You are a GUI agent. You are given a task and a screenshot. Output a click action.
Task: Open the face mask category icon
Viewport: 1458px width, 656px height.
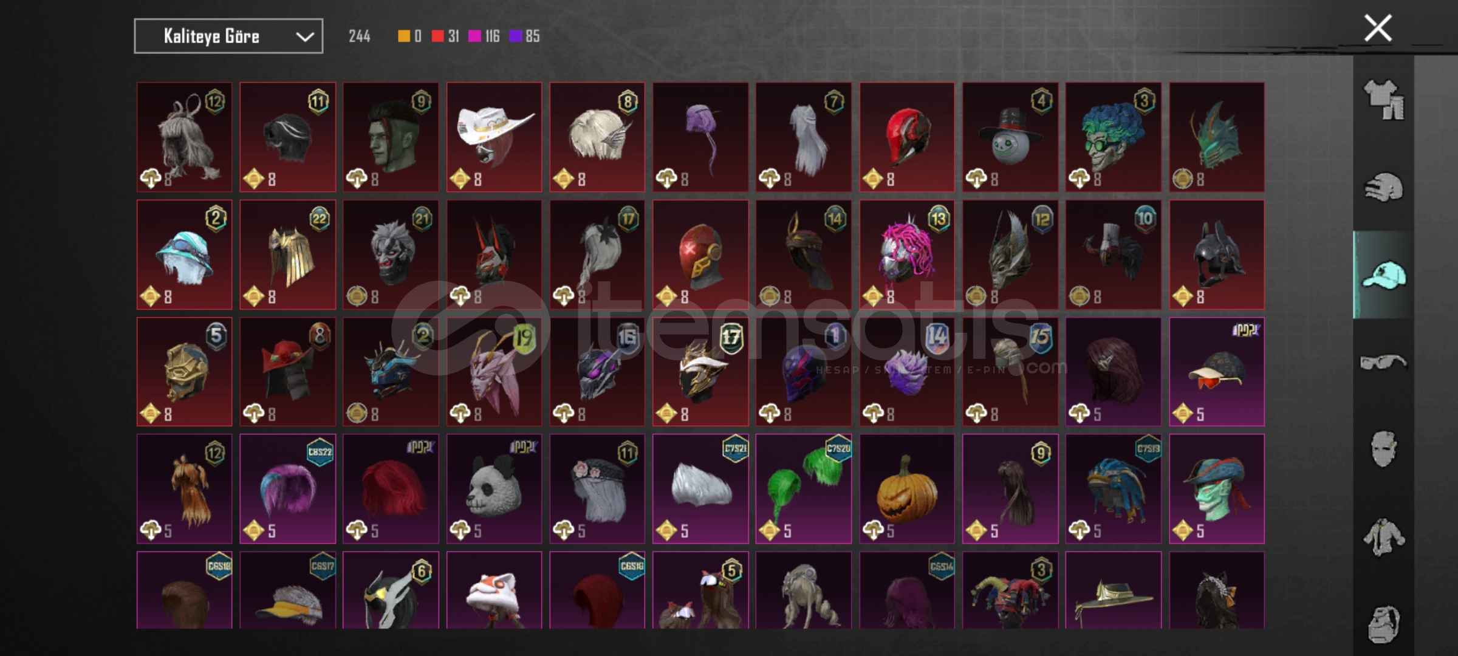pos(1384,449)
